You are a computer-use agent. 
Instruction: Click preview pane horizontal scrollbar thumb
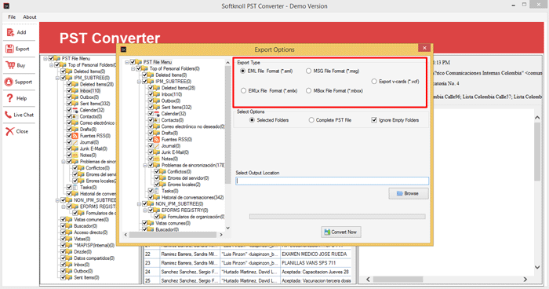tap(398, 280)
